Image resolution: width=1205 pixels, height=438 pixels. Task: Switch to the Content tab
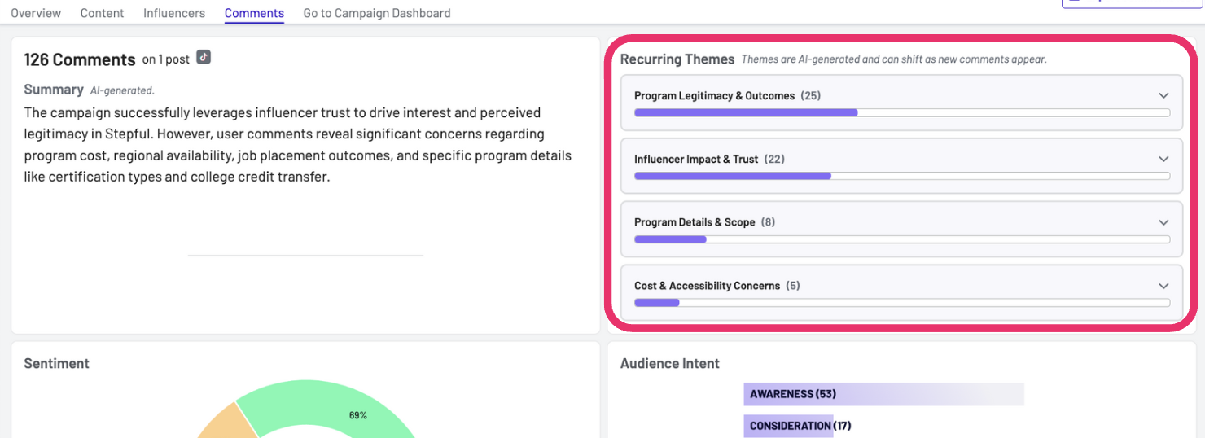click(x=103, y=13)
